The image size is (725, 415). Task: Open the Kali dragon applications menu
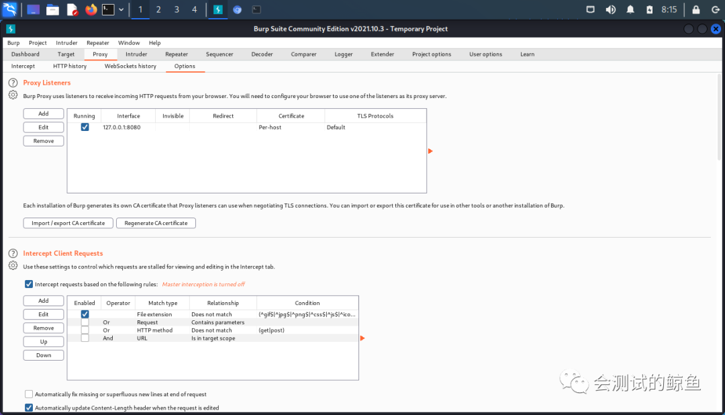tap(9, 9)
